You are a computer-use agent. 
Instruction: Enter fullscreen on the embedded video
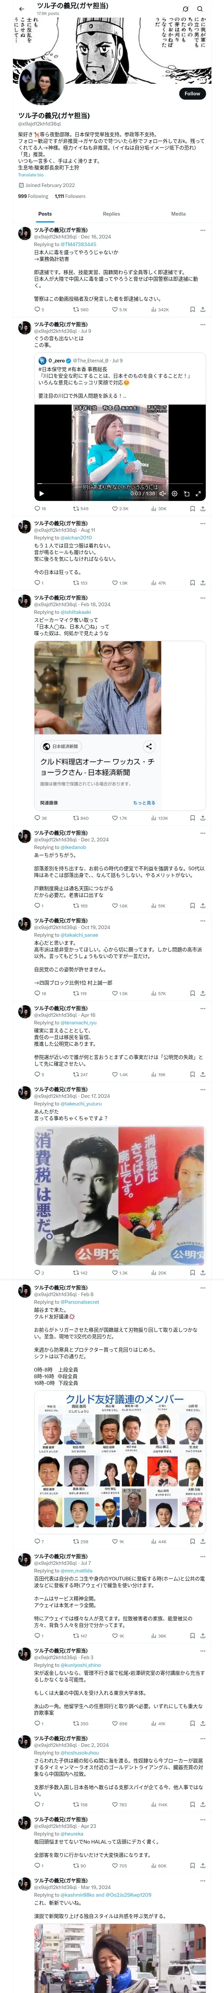pos(198,493)
